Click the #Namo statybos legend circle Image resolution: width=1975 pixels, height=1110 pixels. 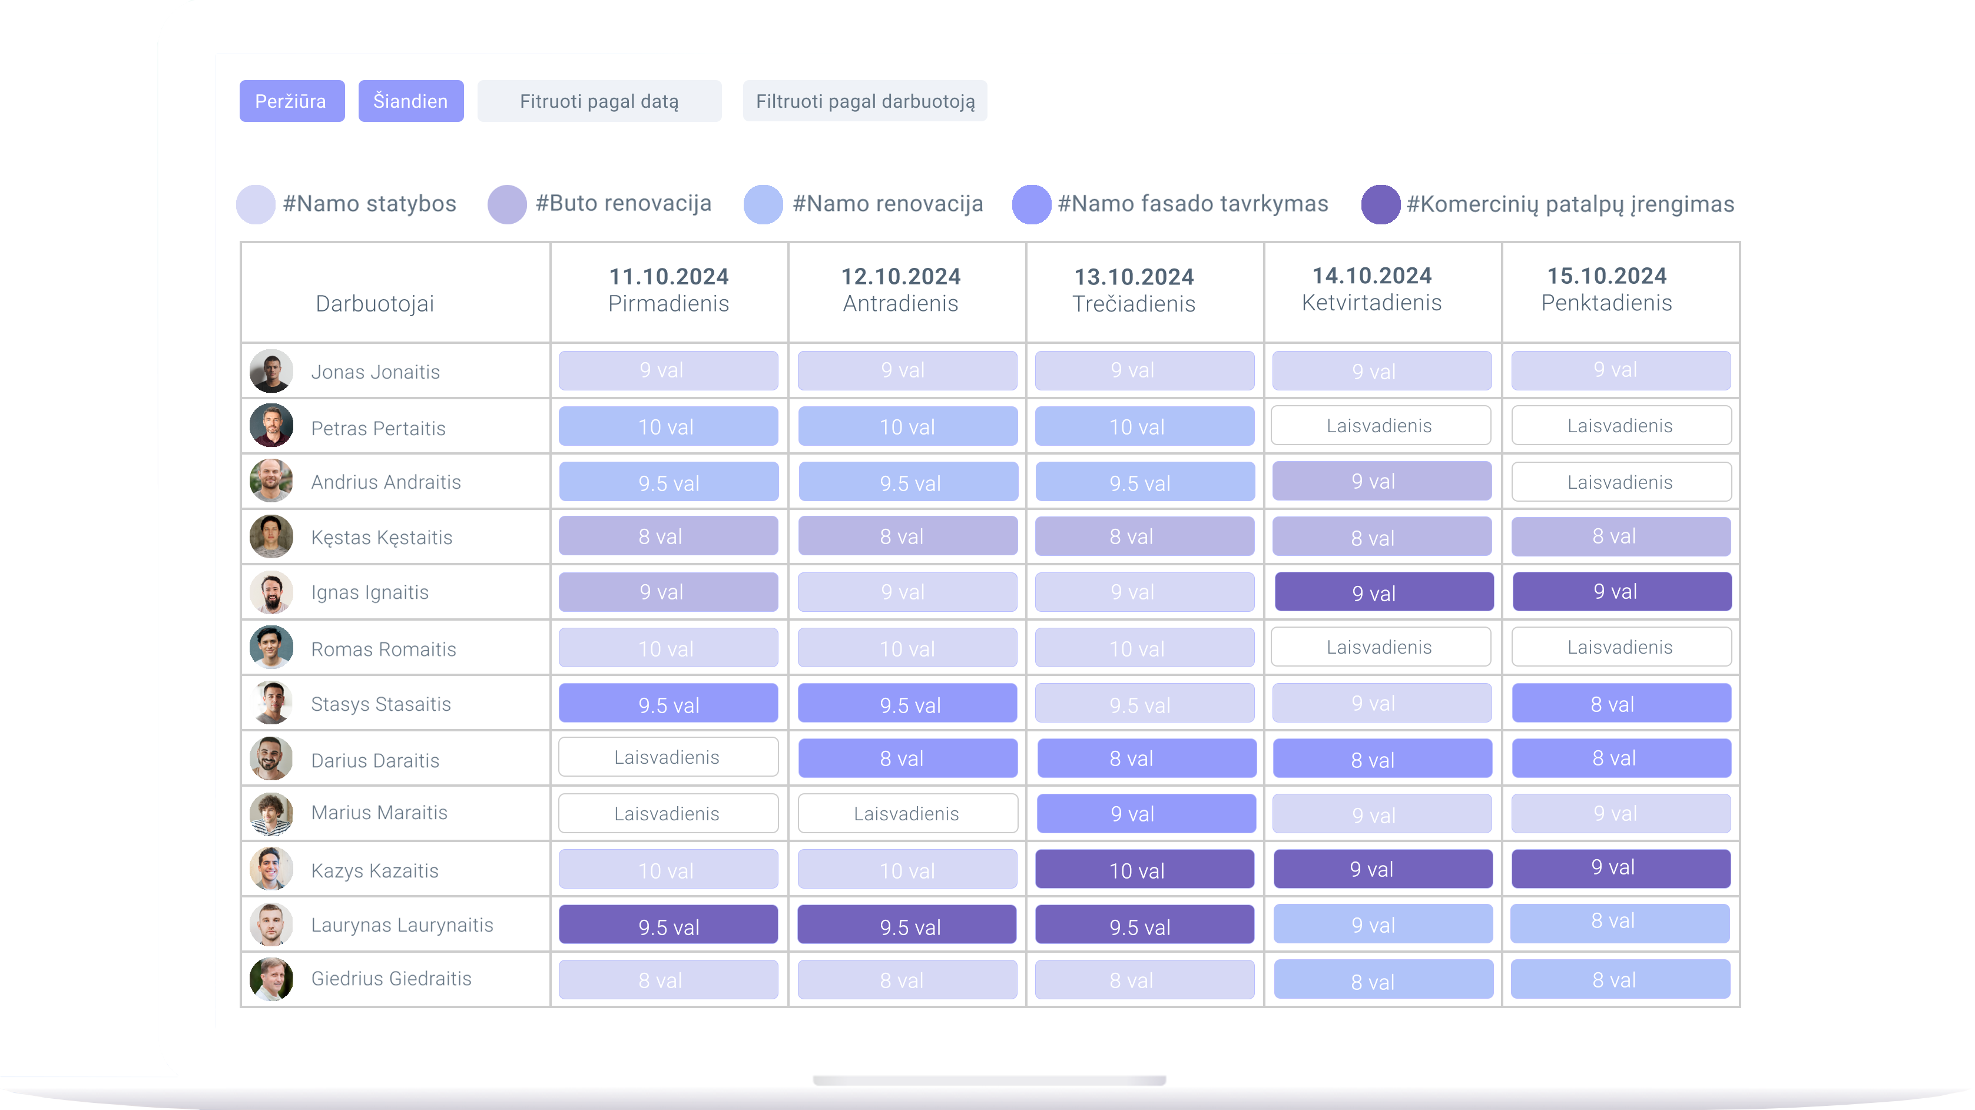256,204
